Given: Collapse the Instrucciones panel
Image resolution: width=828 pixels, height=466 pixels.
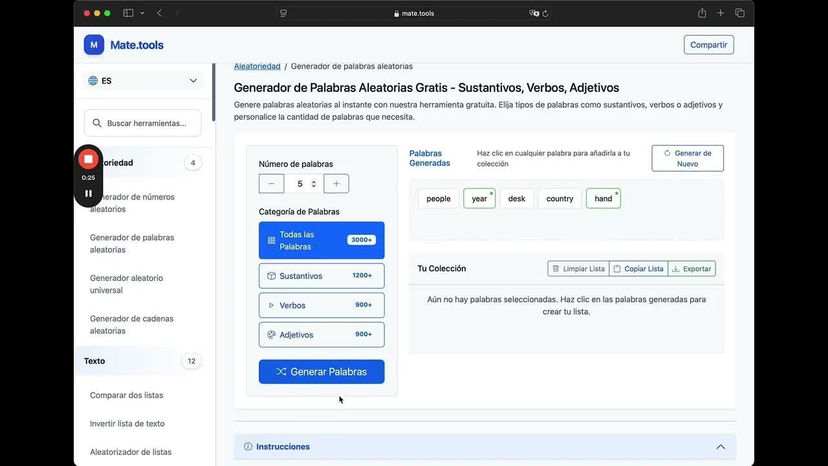Looking at the screenshot, I should 485,447.
